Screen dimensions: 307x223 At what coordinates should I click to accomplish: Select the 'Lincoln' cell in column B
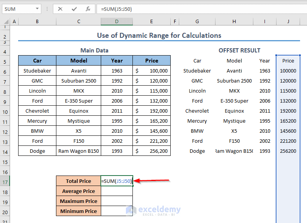coord(37,91)
